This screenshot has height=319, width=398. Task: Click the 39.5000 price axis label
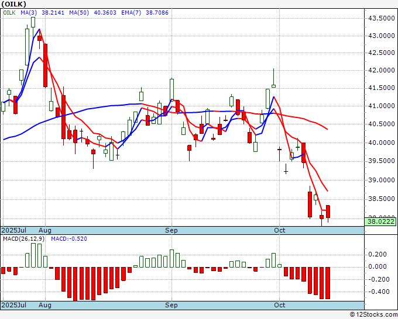(382, 161)
